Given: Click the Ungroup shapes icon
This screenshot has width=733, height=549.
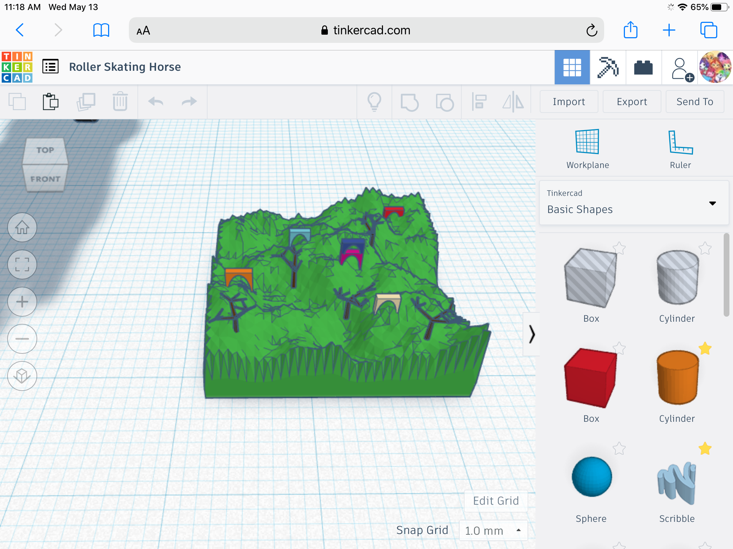Looking at the screenshot, I should 445,102.
